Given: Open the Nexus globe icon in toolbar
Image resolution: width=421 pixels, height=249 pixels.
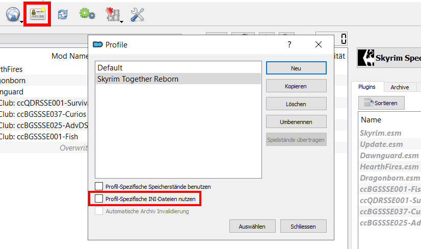Looking at the screenshot, I should tap(13, 14).
